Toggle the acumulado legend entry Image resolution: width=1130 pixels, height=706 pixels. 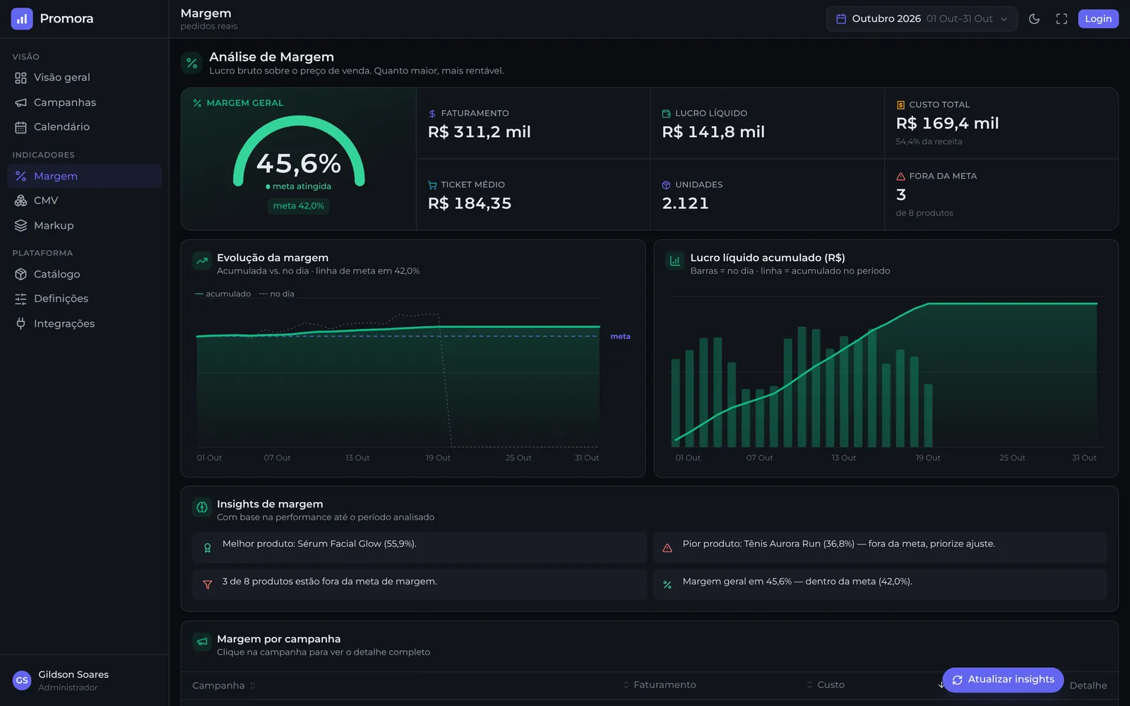tap(223, 294)
